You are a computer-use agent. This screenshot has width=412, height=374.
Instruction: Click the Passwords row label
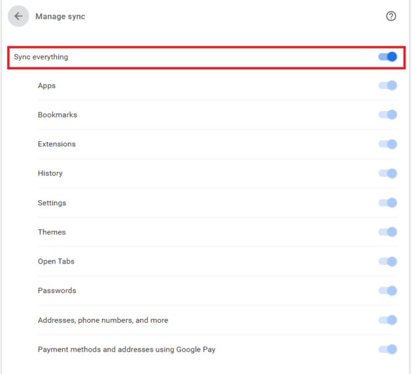click(57, 290)
